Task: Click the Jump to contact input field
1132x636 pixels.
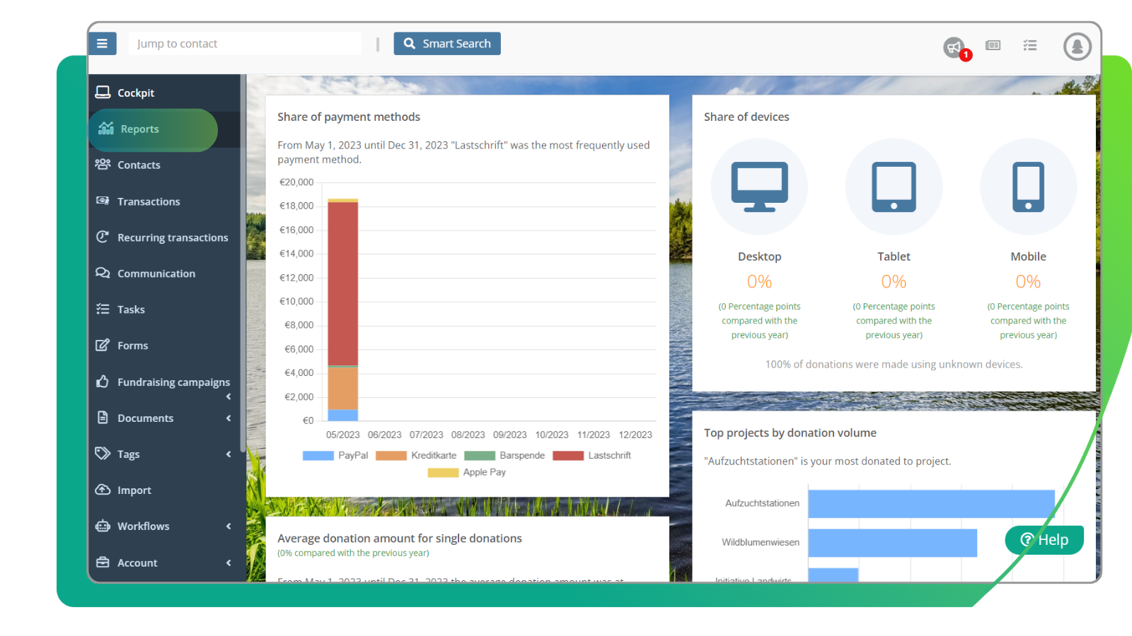Action: coord(244,43)
